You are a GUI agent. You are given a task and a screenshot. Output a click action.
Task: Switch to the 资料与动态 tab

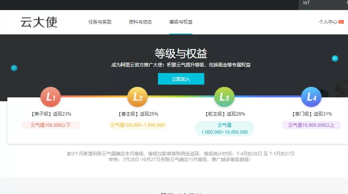pyautogui.click(x=140, y=22)
